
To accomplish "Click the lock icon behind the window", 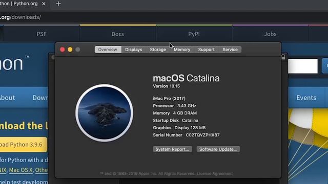I will point(283,57).
